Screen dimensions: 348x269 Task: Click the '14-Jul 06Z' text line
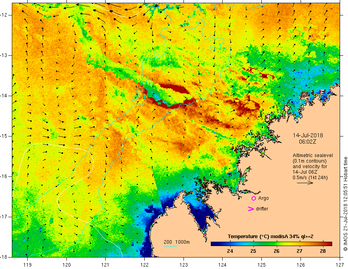pyautogui.click(x=305, y=172)
